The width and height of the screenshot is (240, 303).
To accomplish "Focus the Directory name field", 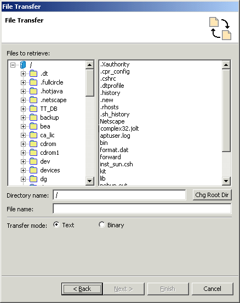I will click(119, 195).
